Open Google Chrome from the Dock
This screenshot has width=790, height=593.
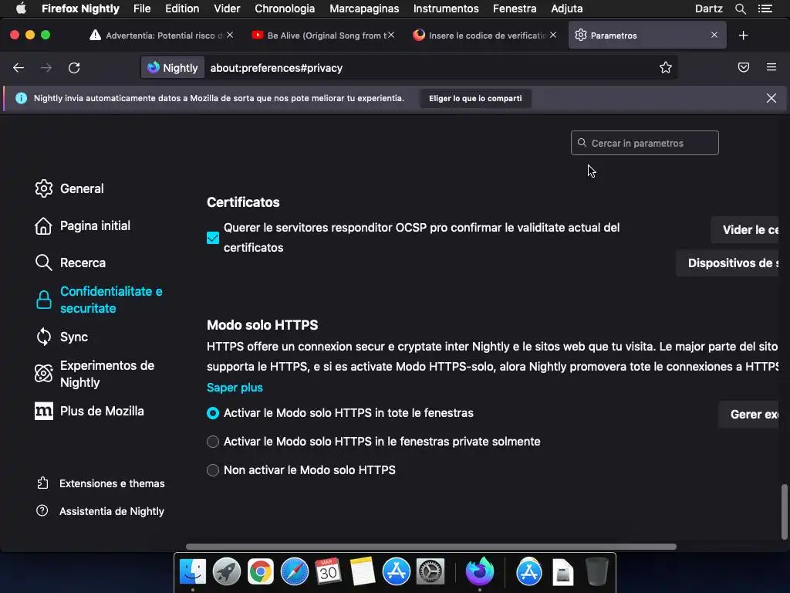(x=261, y=572)
